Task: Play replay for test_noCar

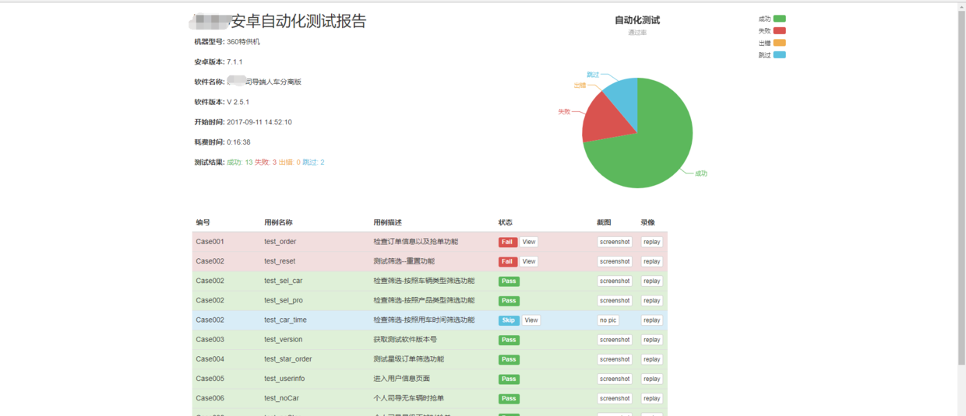Action: point(652,398)
